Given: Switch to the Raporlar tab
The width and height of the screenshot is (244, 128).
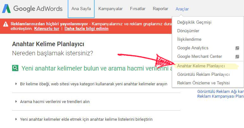Looking at the screenshot, I should 160,9.
